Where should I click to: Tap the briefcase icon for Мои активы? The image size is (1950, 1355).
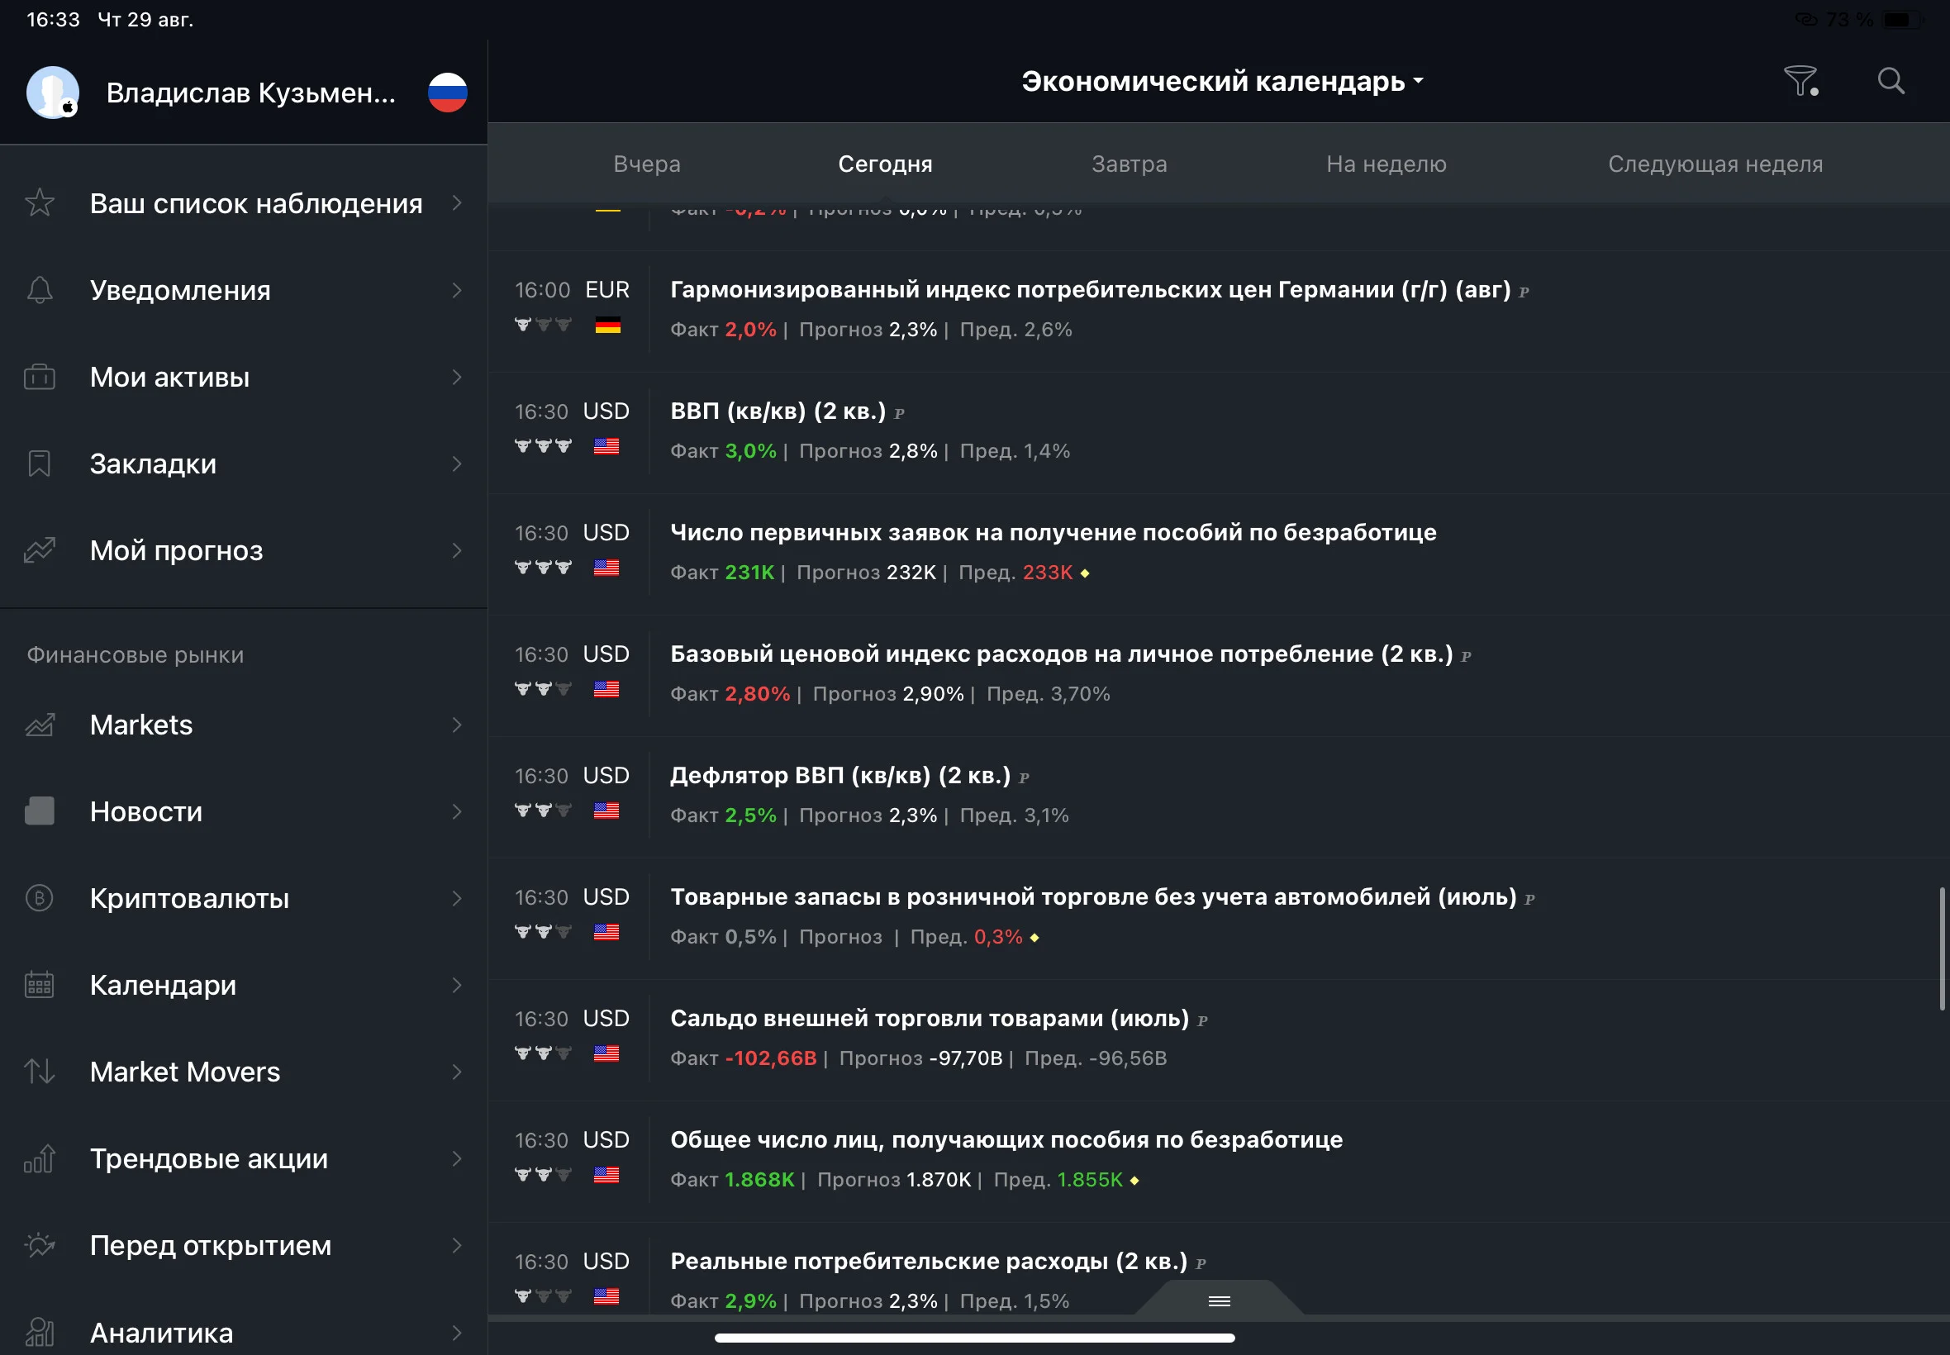click(39, 376)
